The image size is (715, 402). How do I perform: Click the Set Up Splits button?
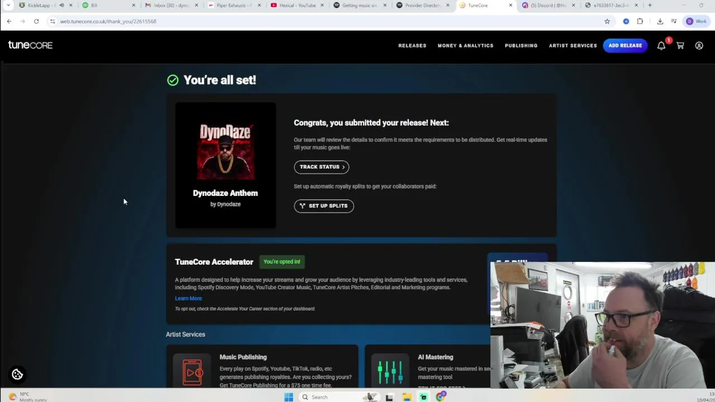coord(324,206)
